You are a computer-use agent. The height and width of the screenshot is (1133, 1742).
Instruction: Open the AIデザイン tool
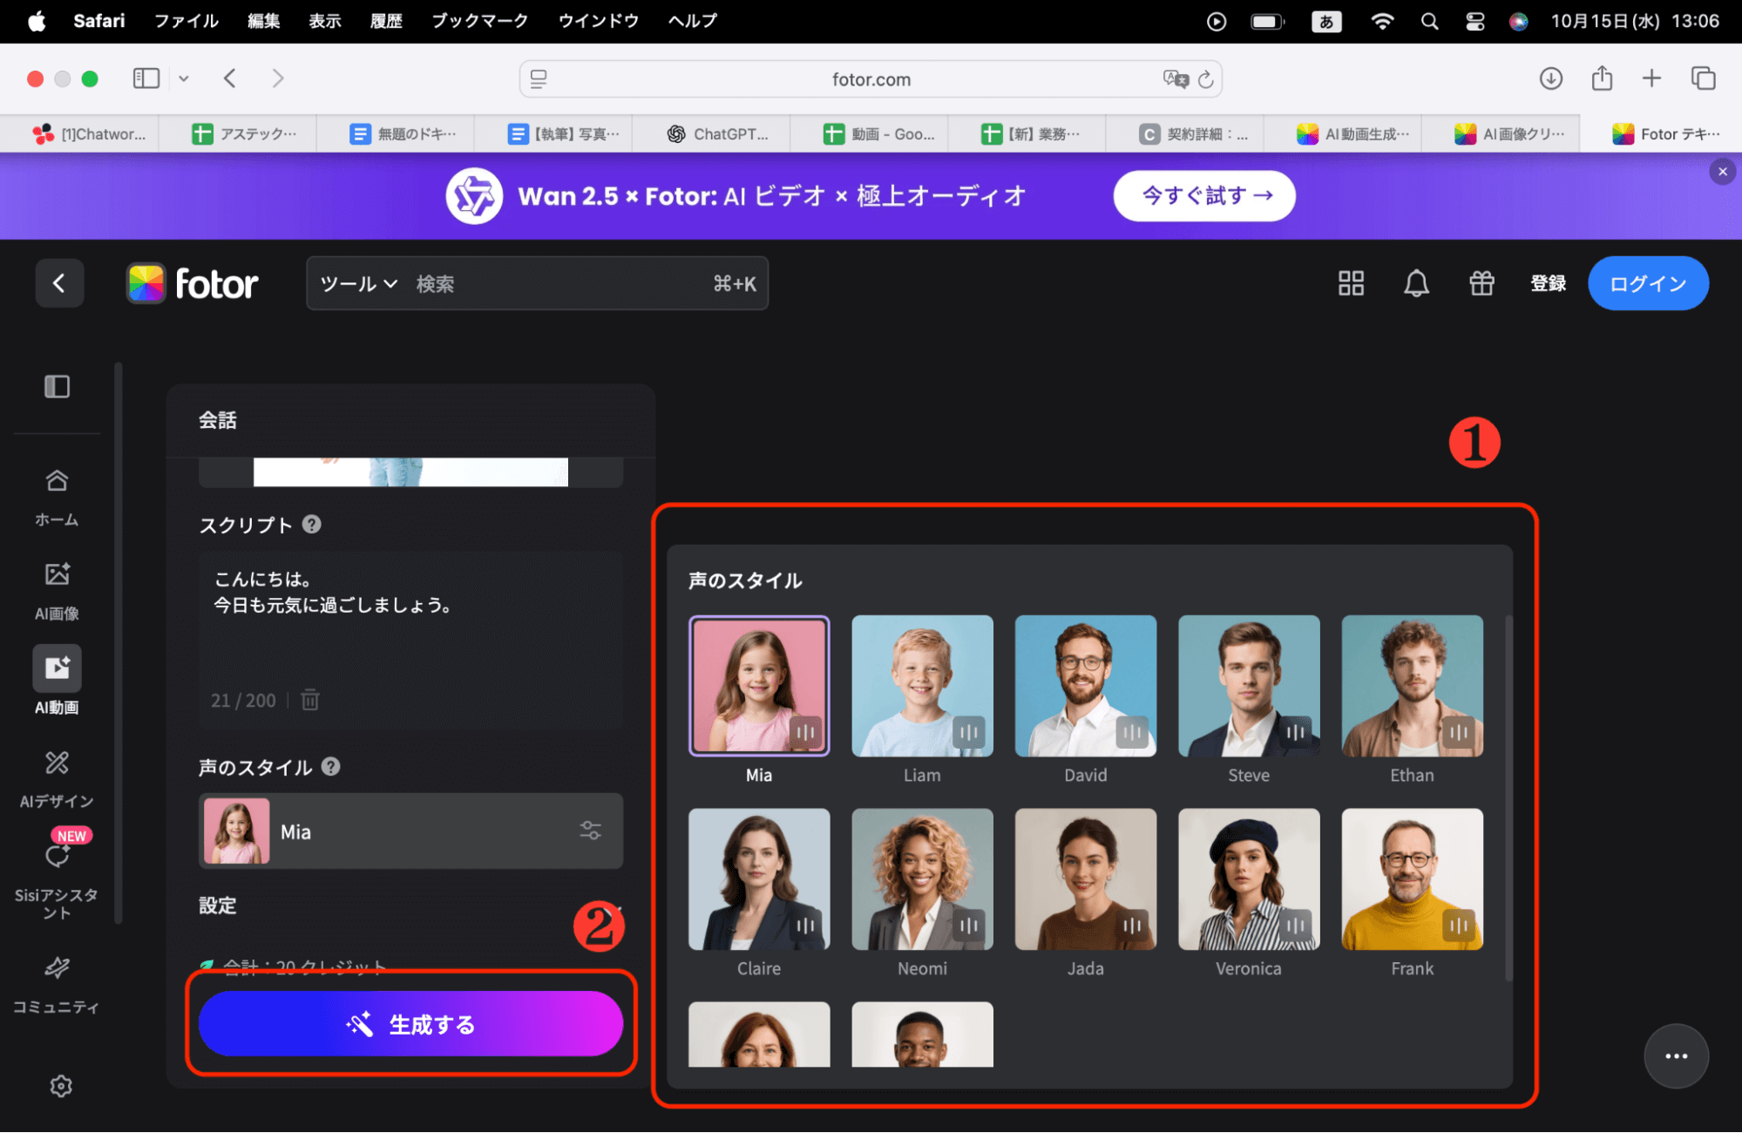tap(56, 776)
